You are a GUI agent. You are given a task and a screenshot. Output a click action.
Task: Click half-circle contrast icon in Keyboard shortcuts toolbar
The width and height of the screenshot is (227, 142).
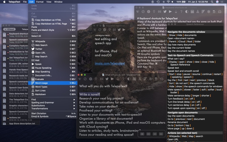point(187,12)
